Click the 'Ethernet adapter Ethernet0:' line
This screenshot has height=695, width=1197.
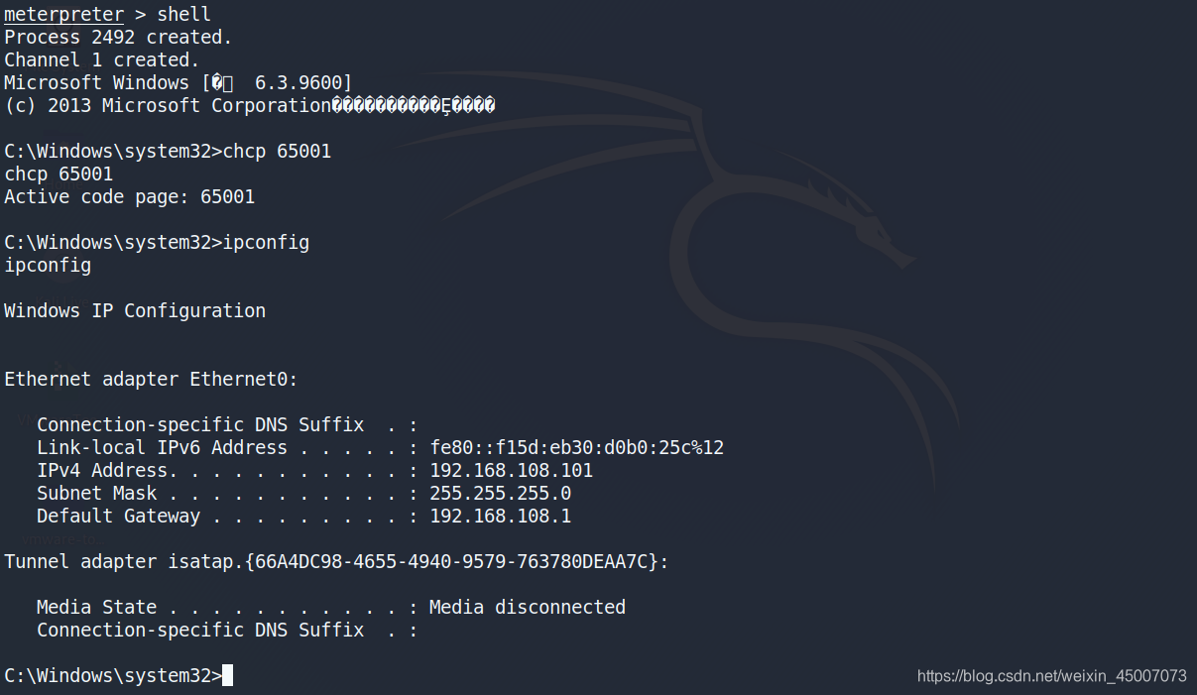[151, 379]
